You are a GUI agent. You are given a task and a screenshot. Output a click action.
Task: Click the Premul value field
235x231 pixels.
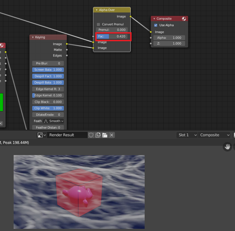112,30
